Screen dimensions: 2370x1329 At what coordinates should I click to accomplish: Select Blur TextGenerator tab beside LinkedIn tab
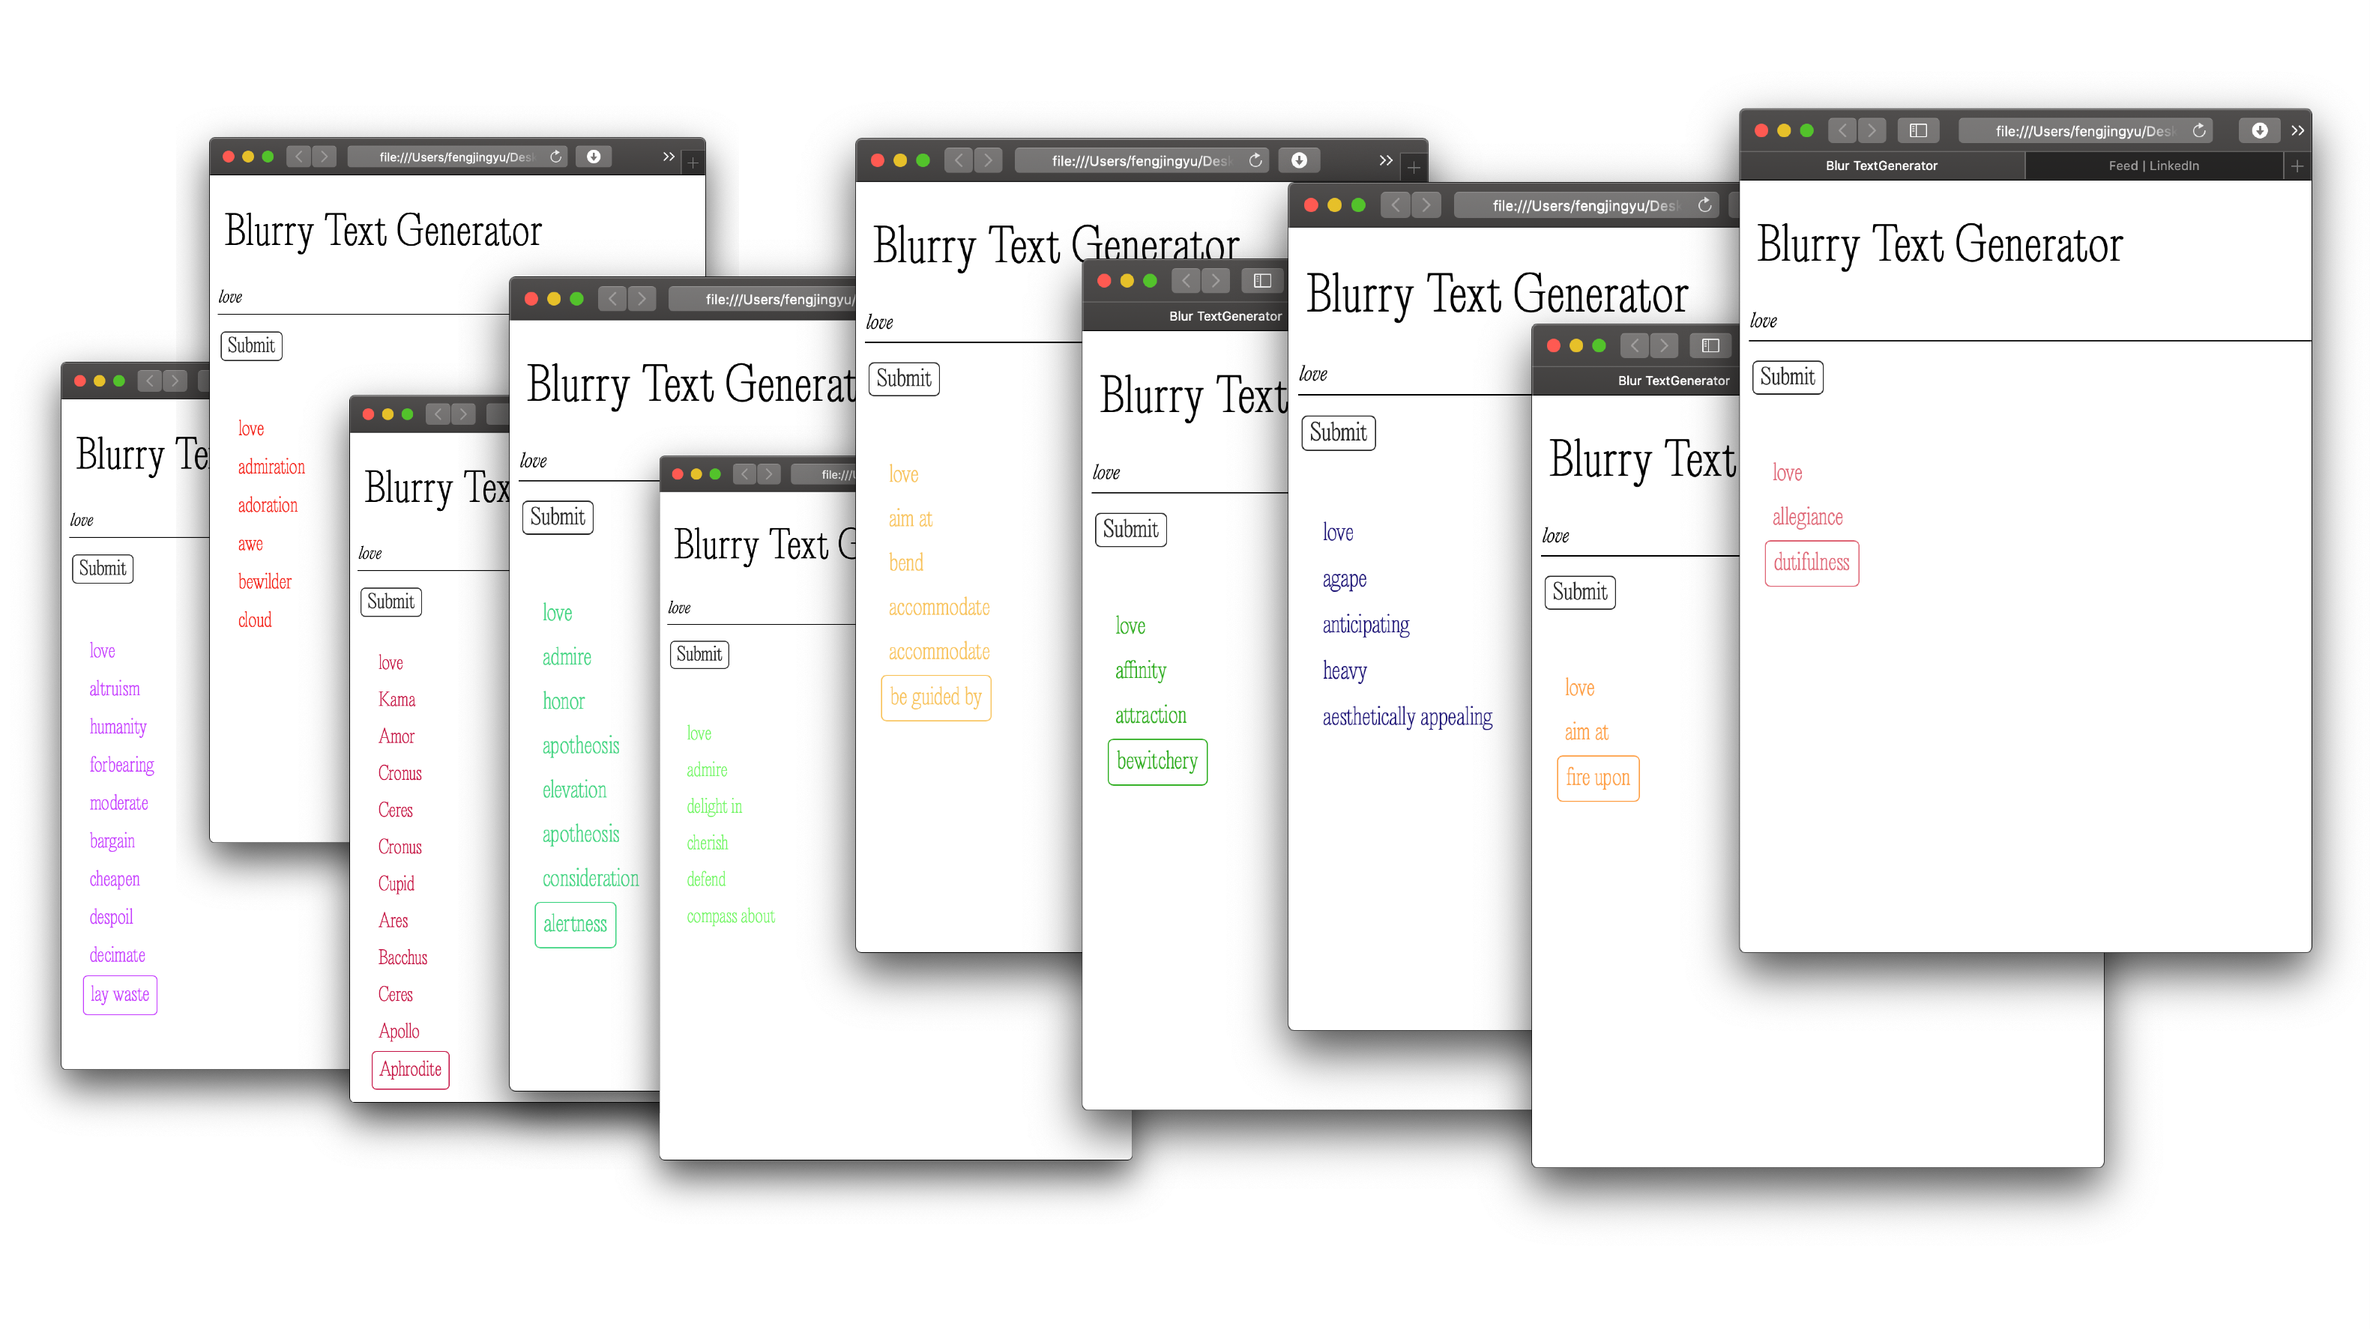tap(1881, 166)
